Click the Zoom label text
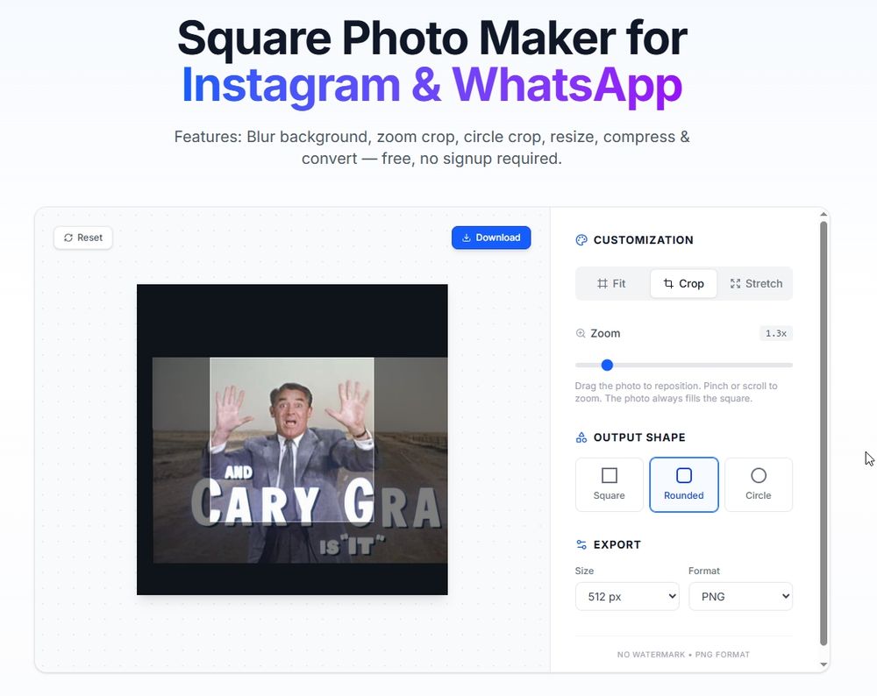The width and height of the screenshot is (877, 696). 605,333
